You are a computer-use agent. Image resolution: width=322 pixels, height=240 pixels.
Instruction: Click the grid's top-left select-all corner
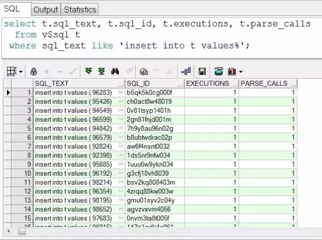(x=8, y=84)
